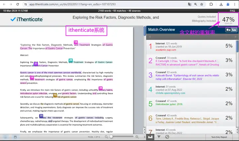Click the orange source badge 18

[55, 95]
